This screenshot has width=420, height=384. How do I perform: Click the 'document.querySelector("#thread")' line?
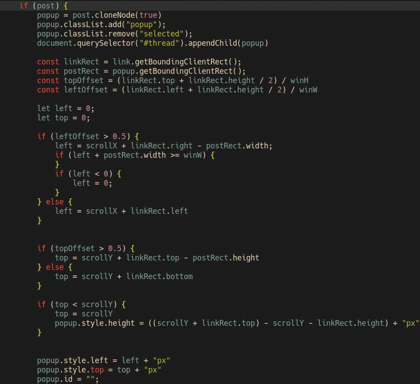(153, 43)
